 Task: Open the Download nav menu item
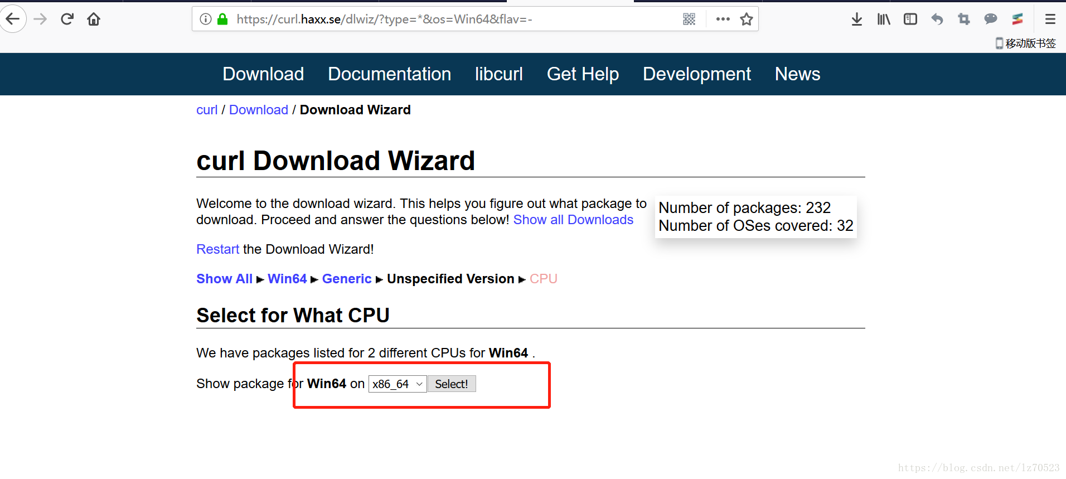point(263,74)
